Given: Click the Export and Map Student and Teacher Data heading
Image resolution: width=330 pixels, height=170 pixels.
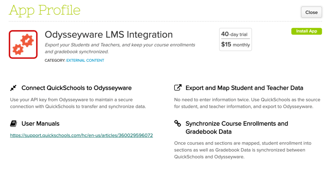Looking at the screenshot, I should [x=244, y=88].
